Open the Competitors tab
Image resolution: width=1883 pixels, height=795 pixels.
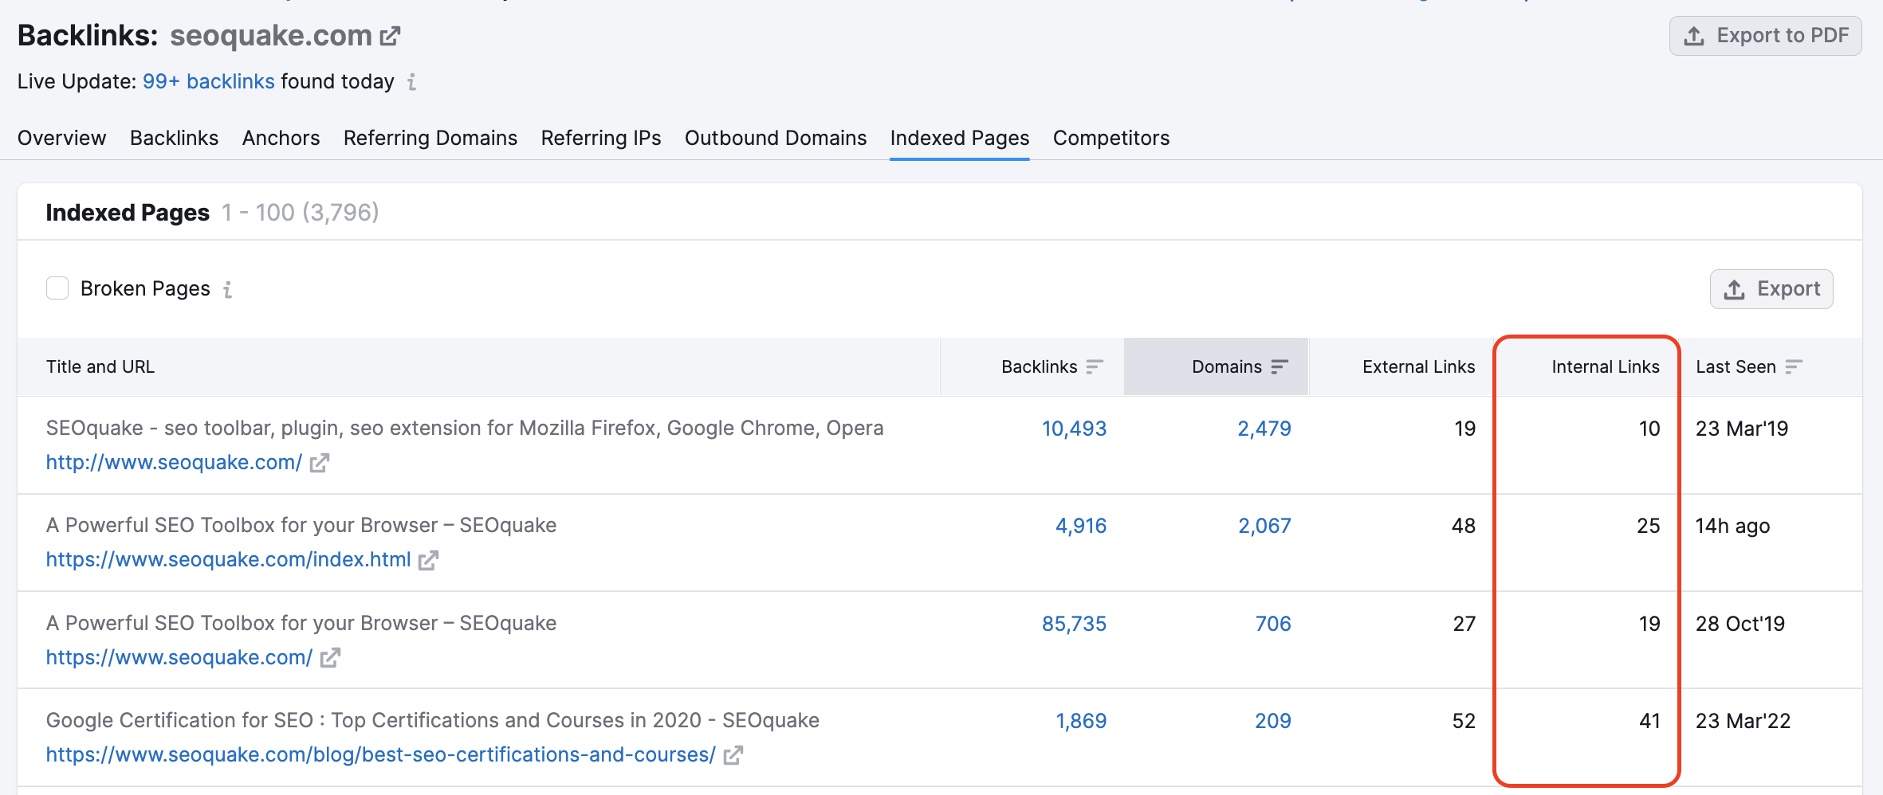(1111, 138)
